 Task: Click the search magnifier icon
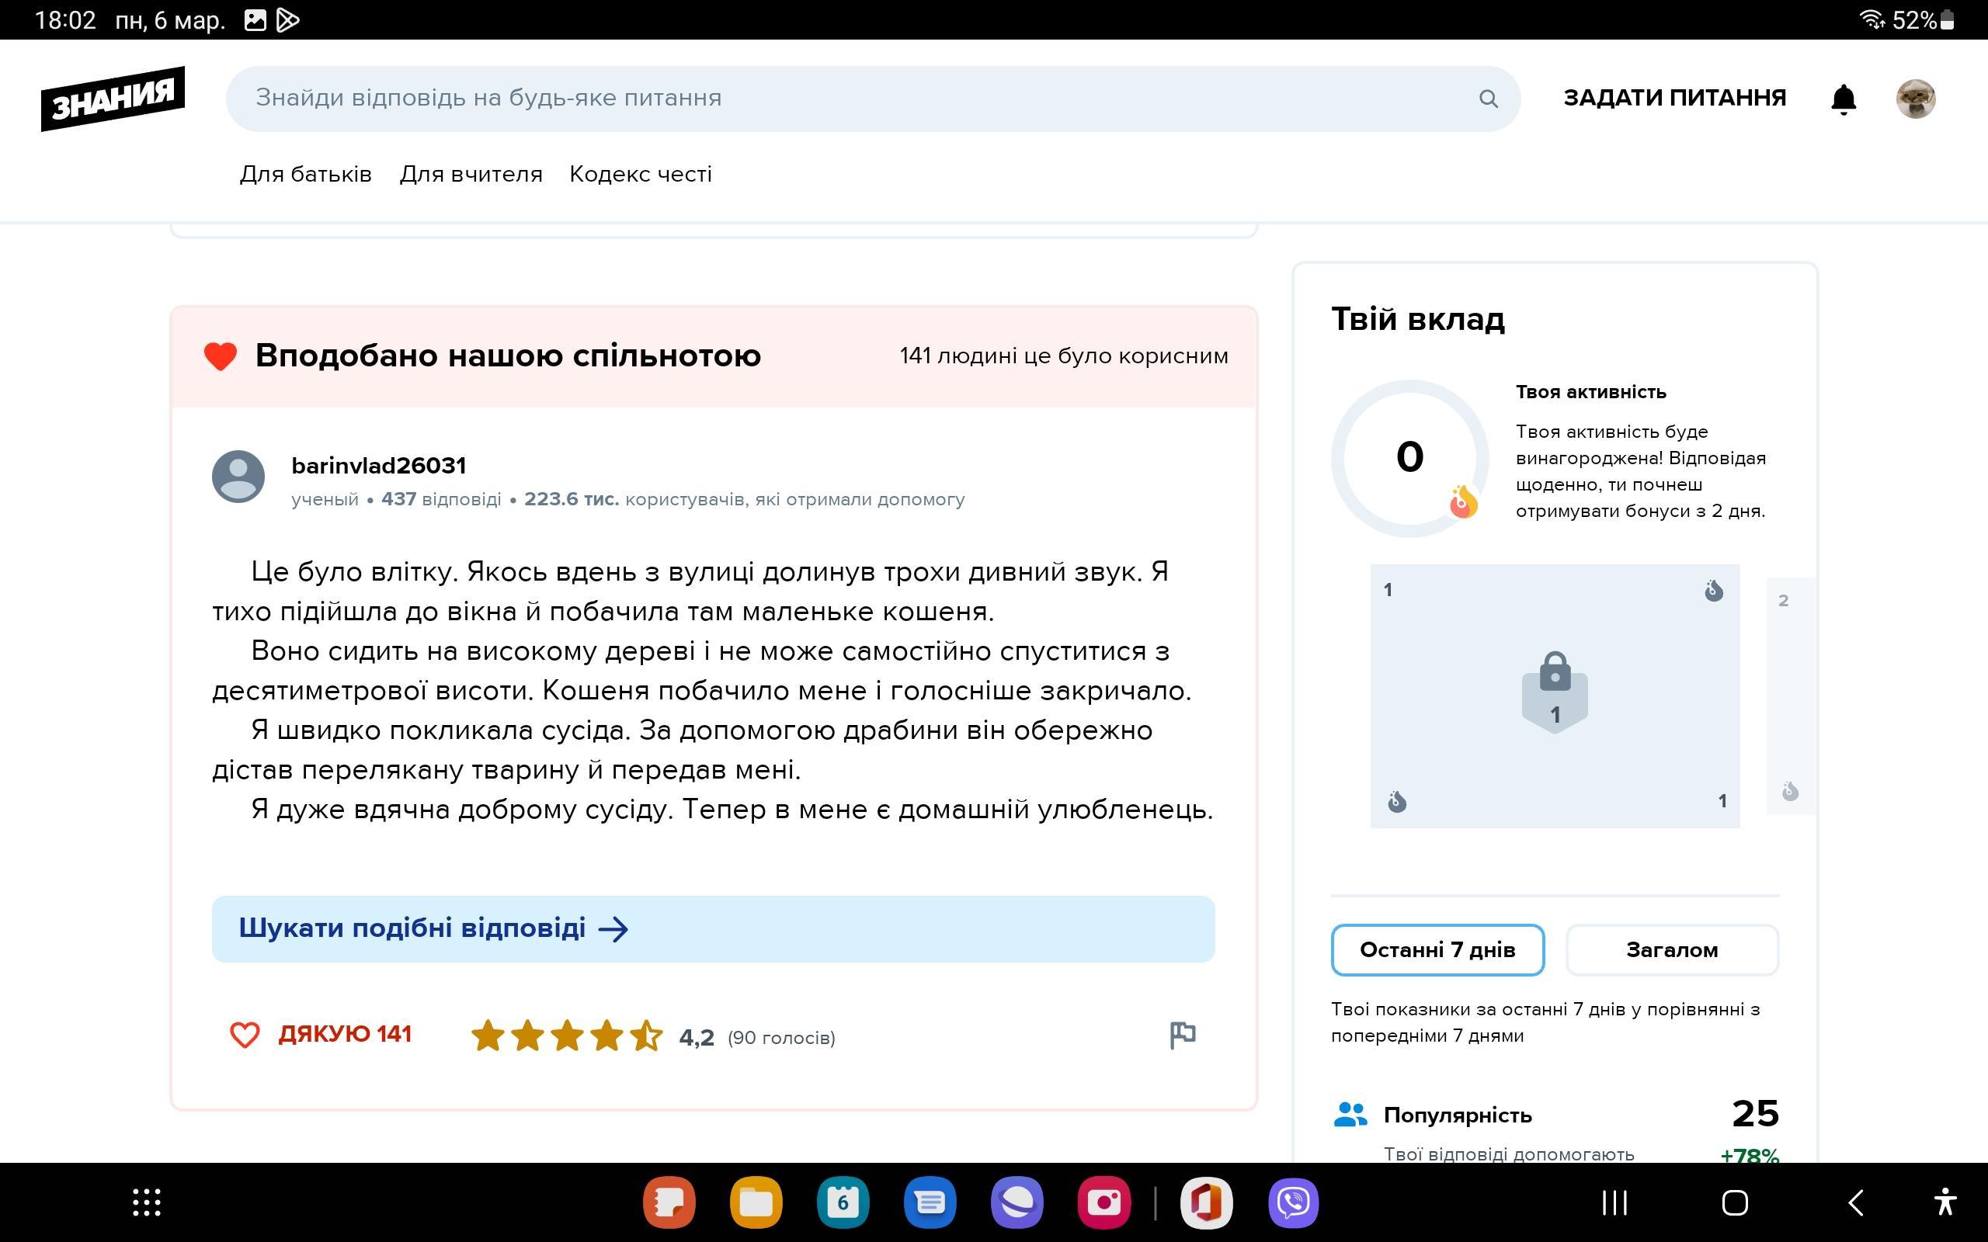pyautogui.click(x=1488, y=99)
